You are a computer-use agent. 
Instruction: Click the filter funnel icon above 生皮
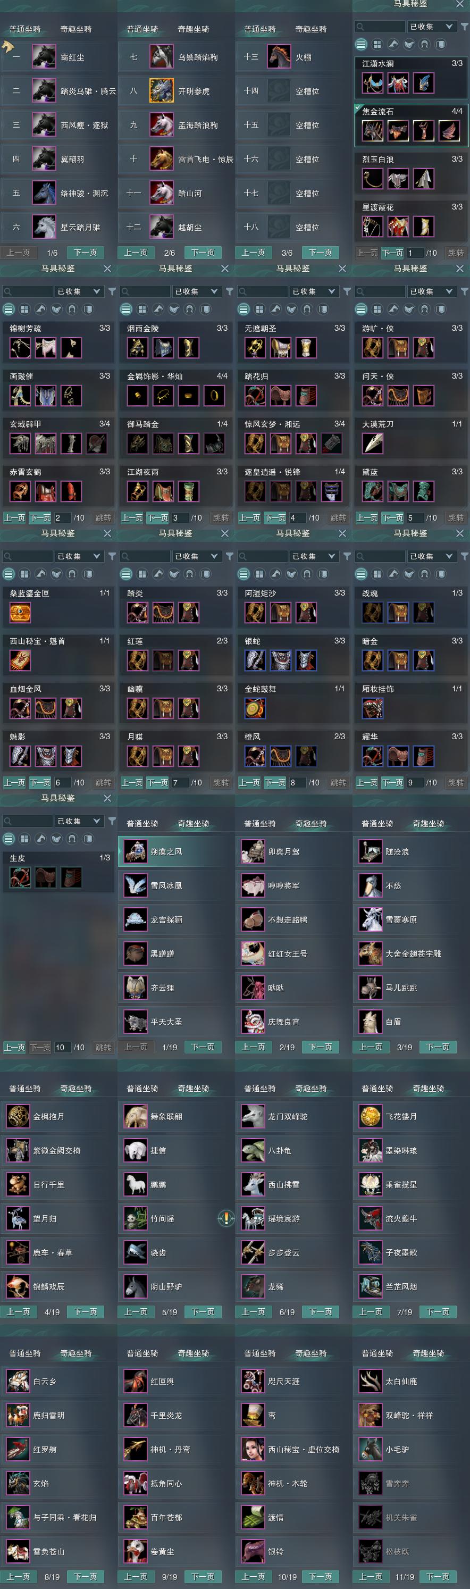point(112,821)
